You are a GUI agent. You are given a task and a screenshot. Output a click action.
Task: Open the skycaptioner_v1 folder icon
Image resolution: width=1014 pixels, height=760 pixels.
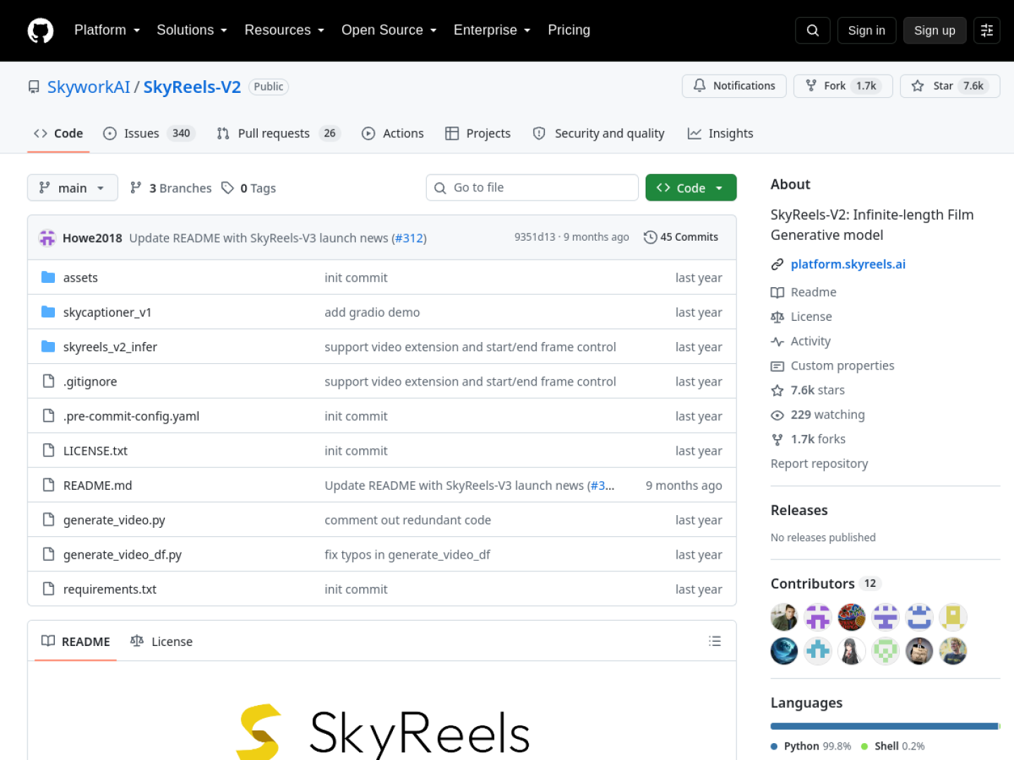pyautogui.click(x=48, y=312)
